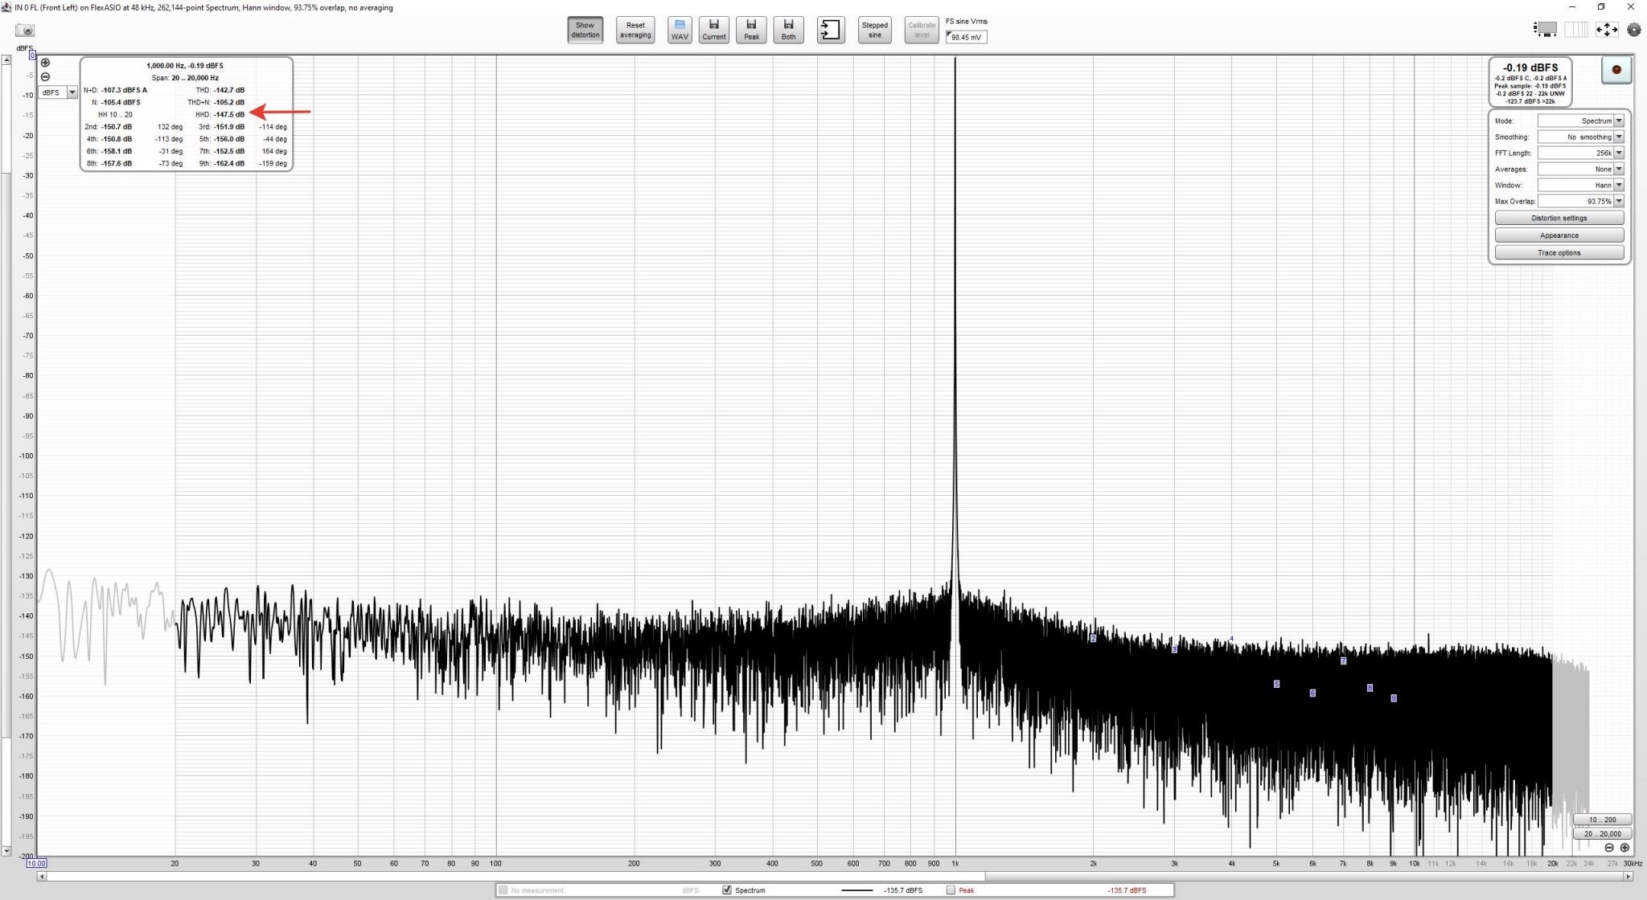This screenshot has width=1647, height=900.
Task: Set the frequency range to 20 .. 20,000
Action: click(x=1602, y=834)
